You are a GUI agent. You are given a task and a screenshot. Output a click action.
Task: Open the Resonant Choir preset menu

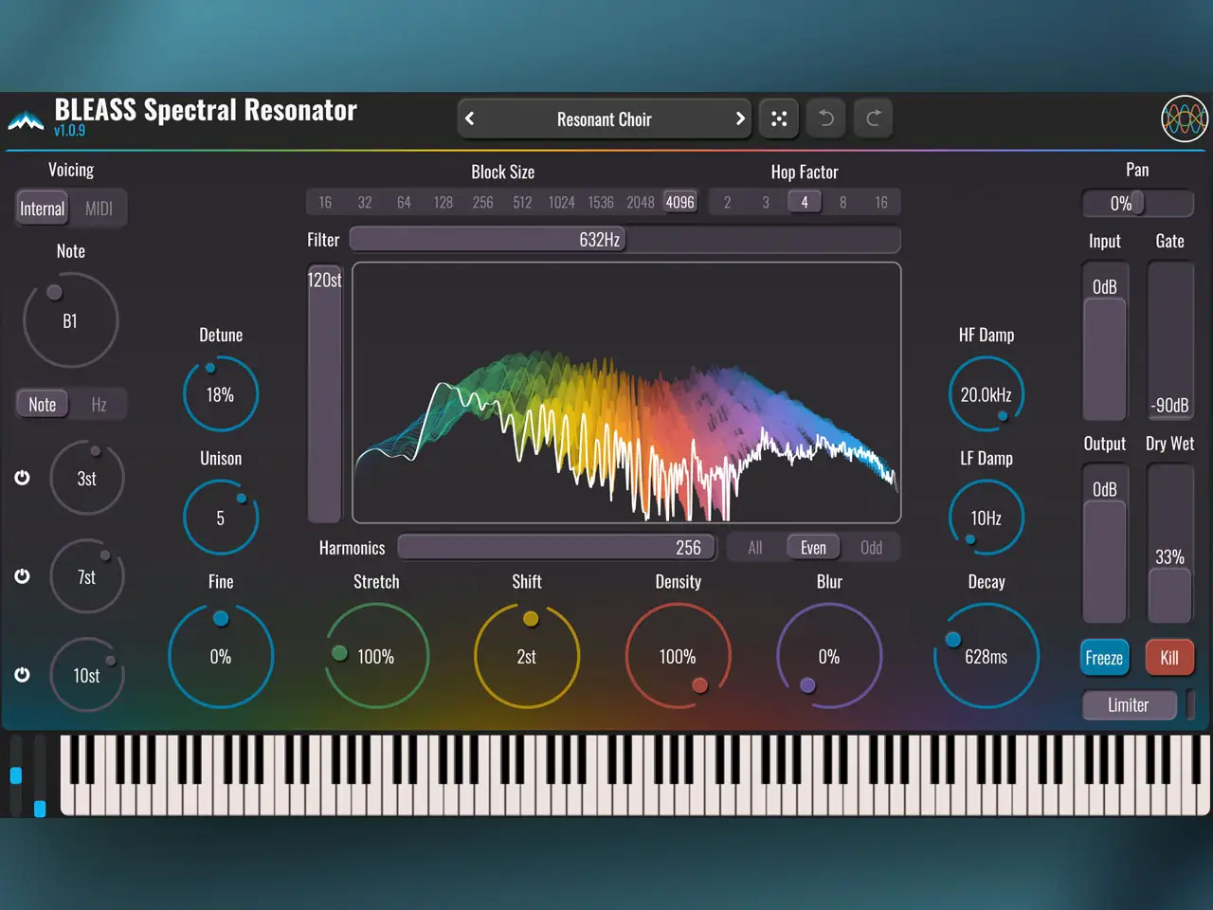tap(605, 119)
